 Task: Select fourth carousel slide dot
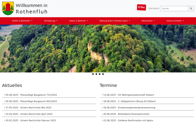(103, 74)
